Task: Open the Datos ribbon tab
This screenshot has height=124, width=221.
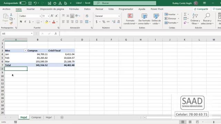Action: (x=87, y=9)
